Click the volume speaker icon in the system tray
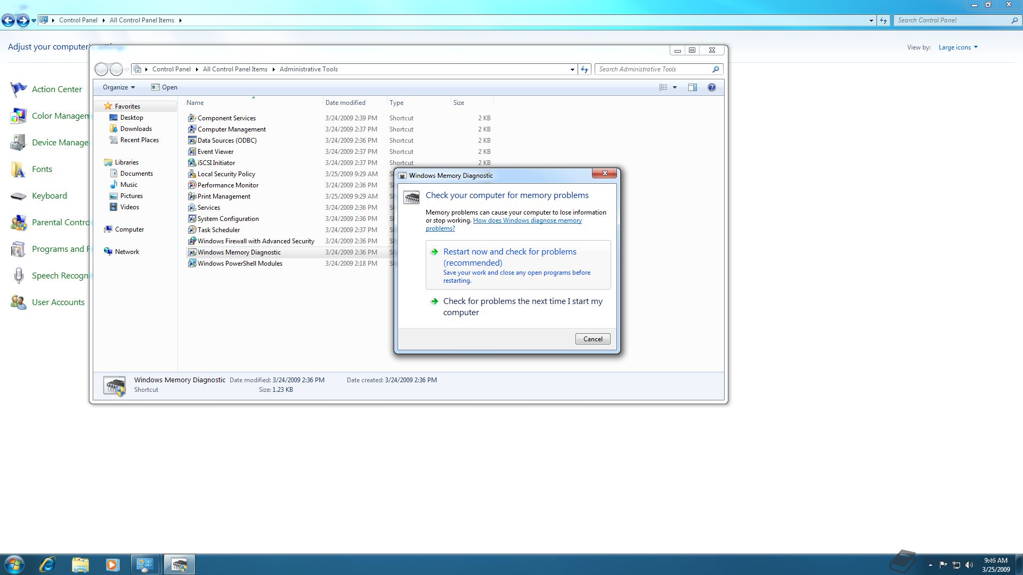The width and height of the screenshot is (1023, 575). 969,565
